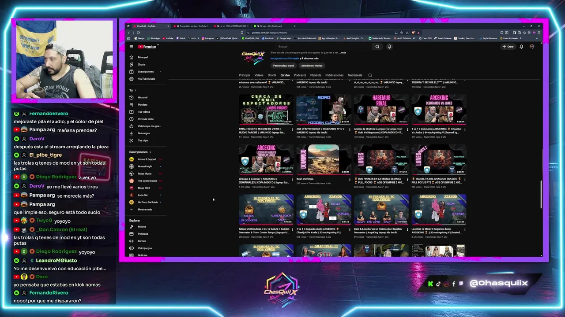The height and width of the screenshot is (317, 565).
Task: Open WhatsApp bookmark in bookmarks bar
Action: click(153, 38)
